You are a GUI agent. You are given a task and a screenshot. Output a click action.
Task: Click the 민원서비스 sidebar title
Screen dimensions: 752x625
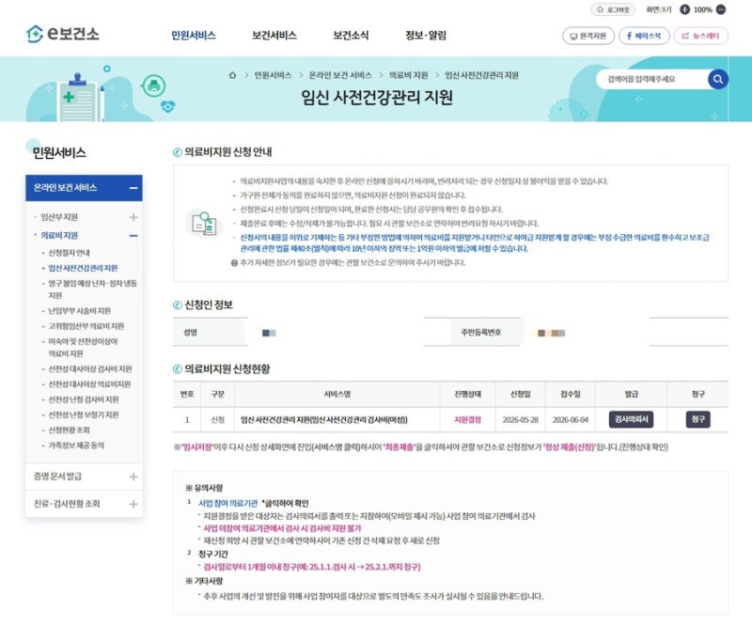click(59, 152)
